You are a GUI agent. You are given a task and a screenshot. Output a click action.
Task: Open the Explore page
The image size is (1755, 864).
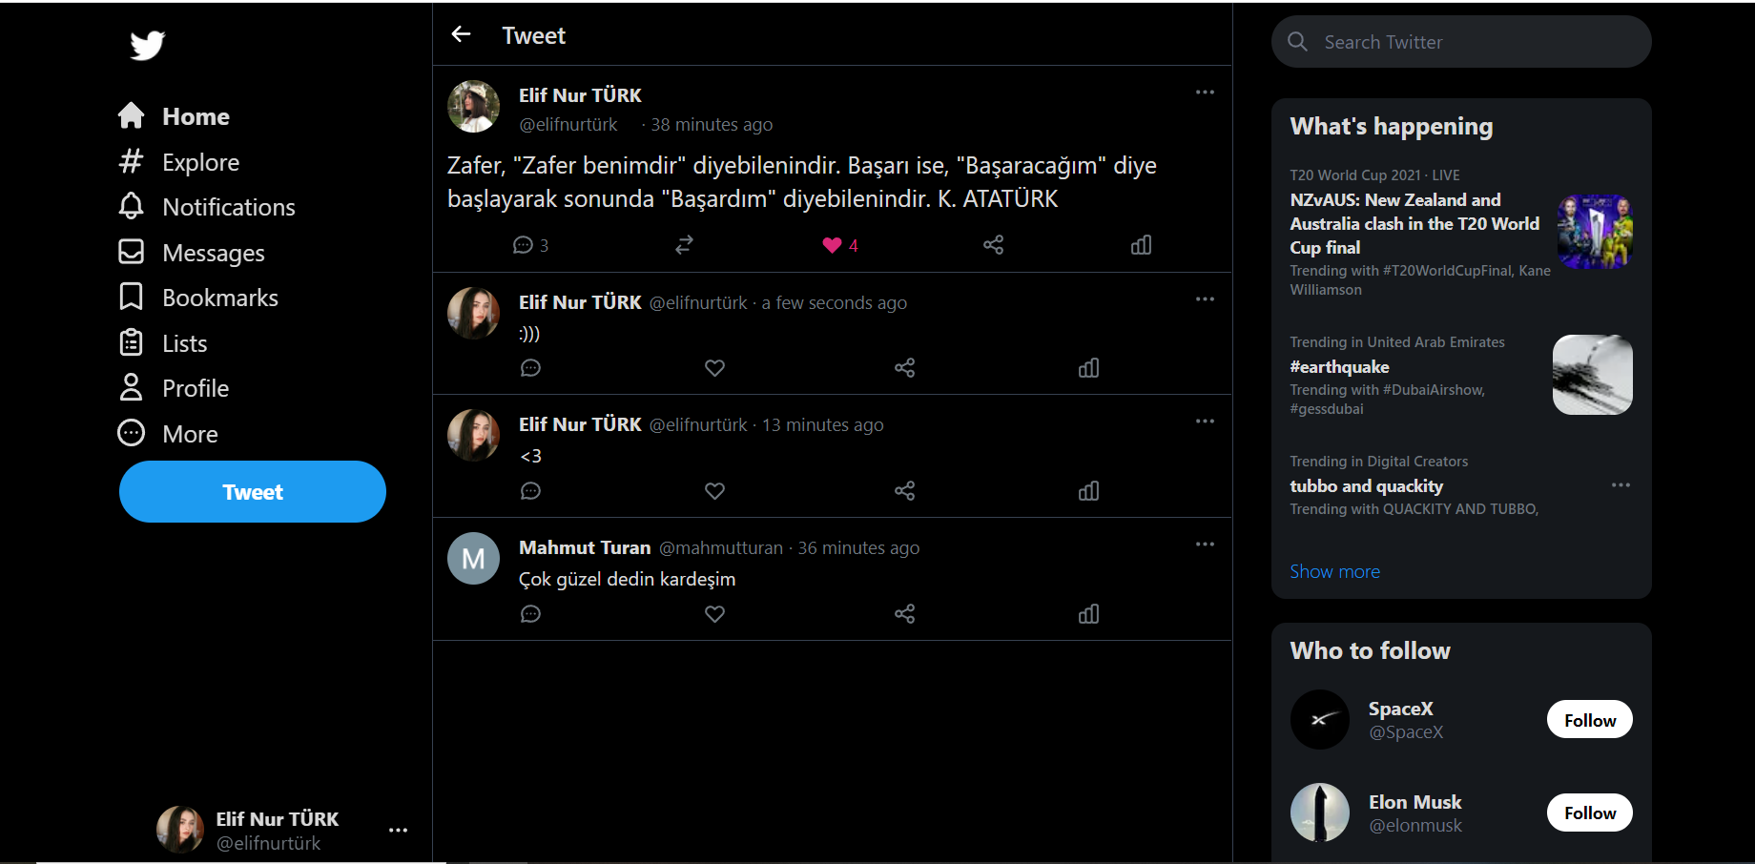click(178, 162)
